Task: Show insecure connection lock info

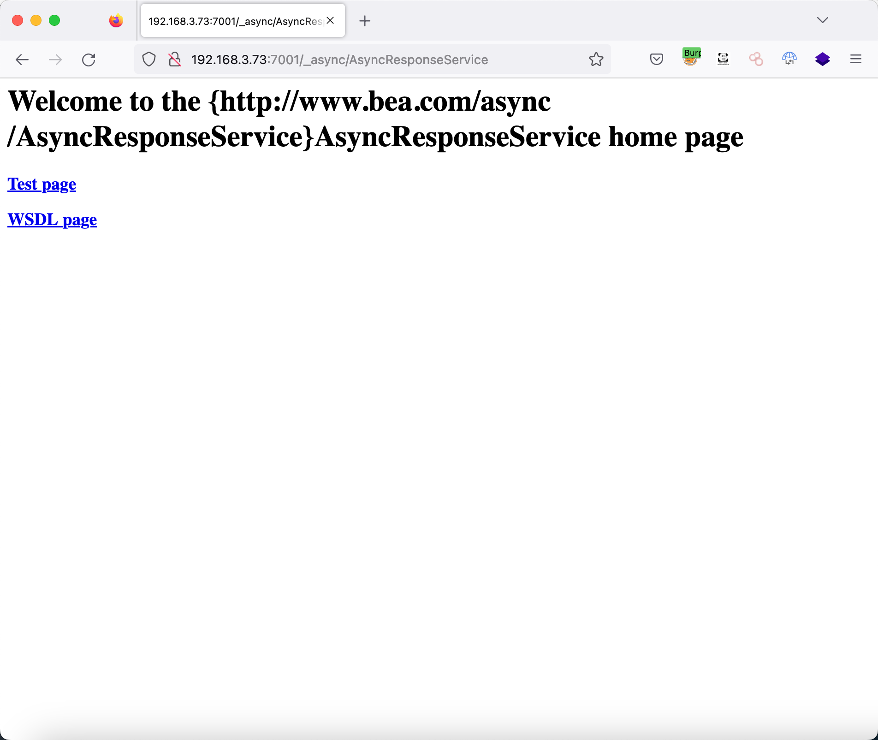Action: (175, 60)
